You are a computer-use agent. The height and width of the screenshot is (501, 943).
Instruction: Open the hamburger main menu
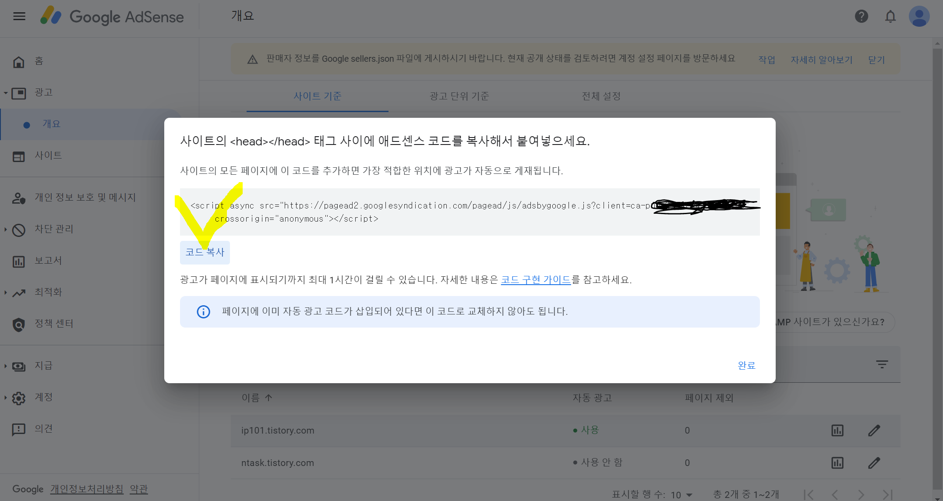click(x=19, y=16)
